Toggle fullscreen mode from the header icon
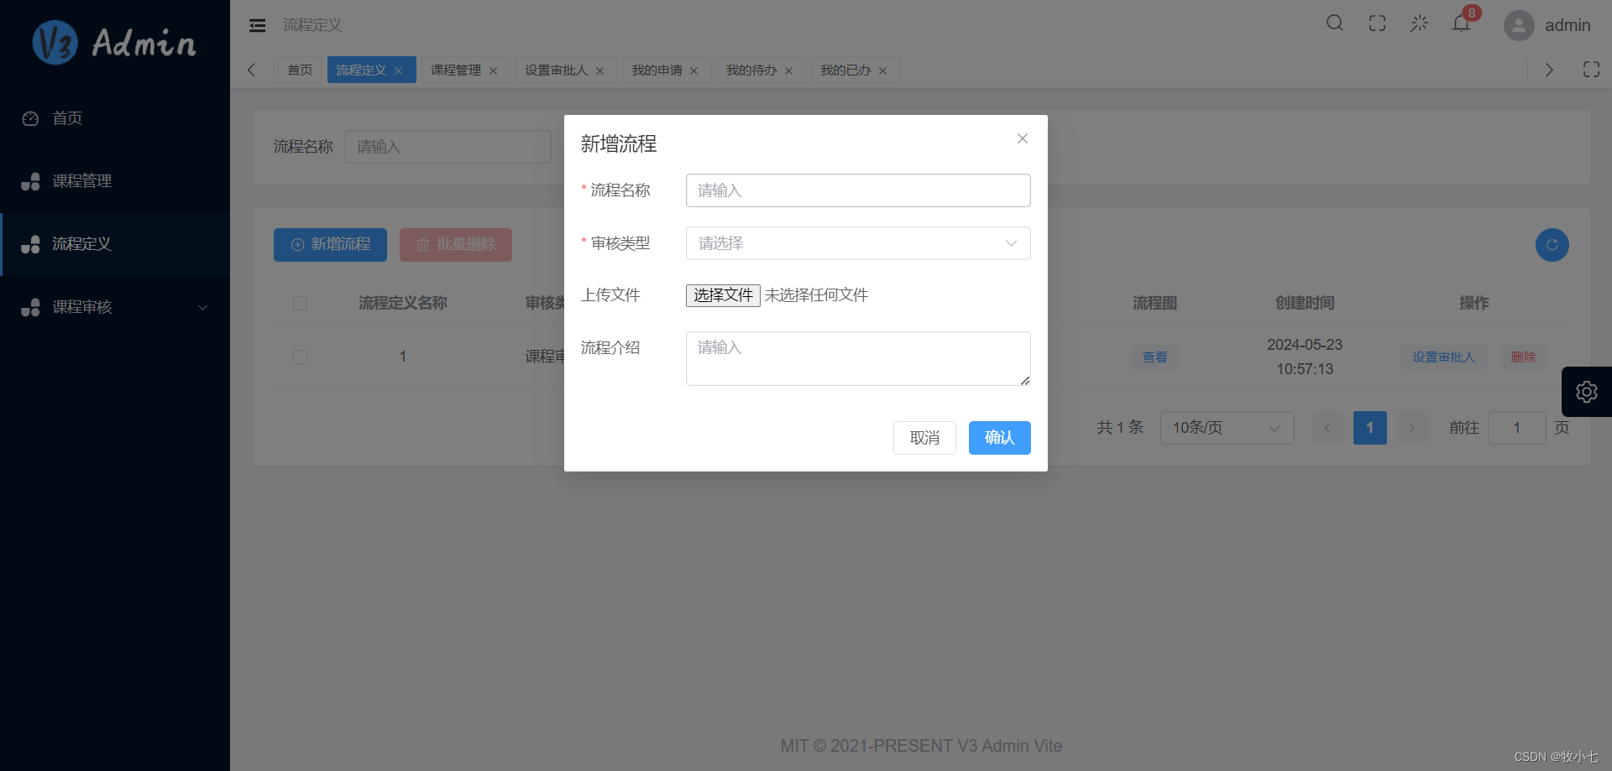 tap(1377, 23)
